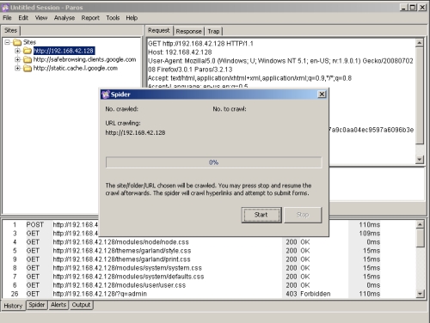Viewport: 430px width, 323px height.
Task: Open the Report menu
Action: pyautogui.click(x=90, y=18)
